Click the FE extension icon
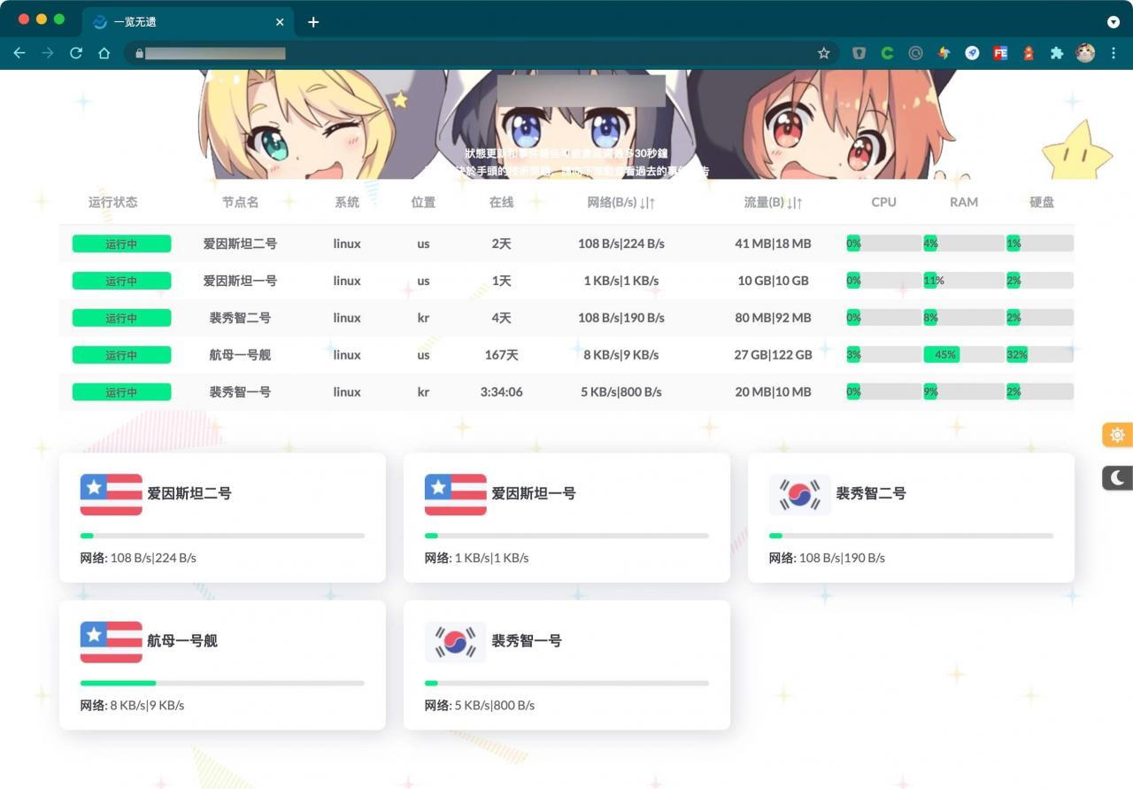The width and height of the screenshot is (1133, 789). tap(1000, 53)
